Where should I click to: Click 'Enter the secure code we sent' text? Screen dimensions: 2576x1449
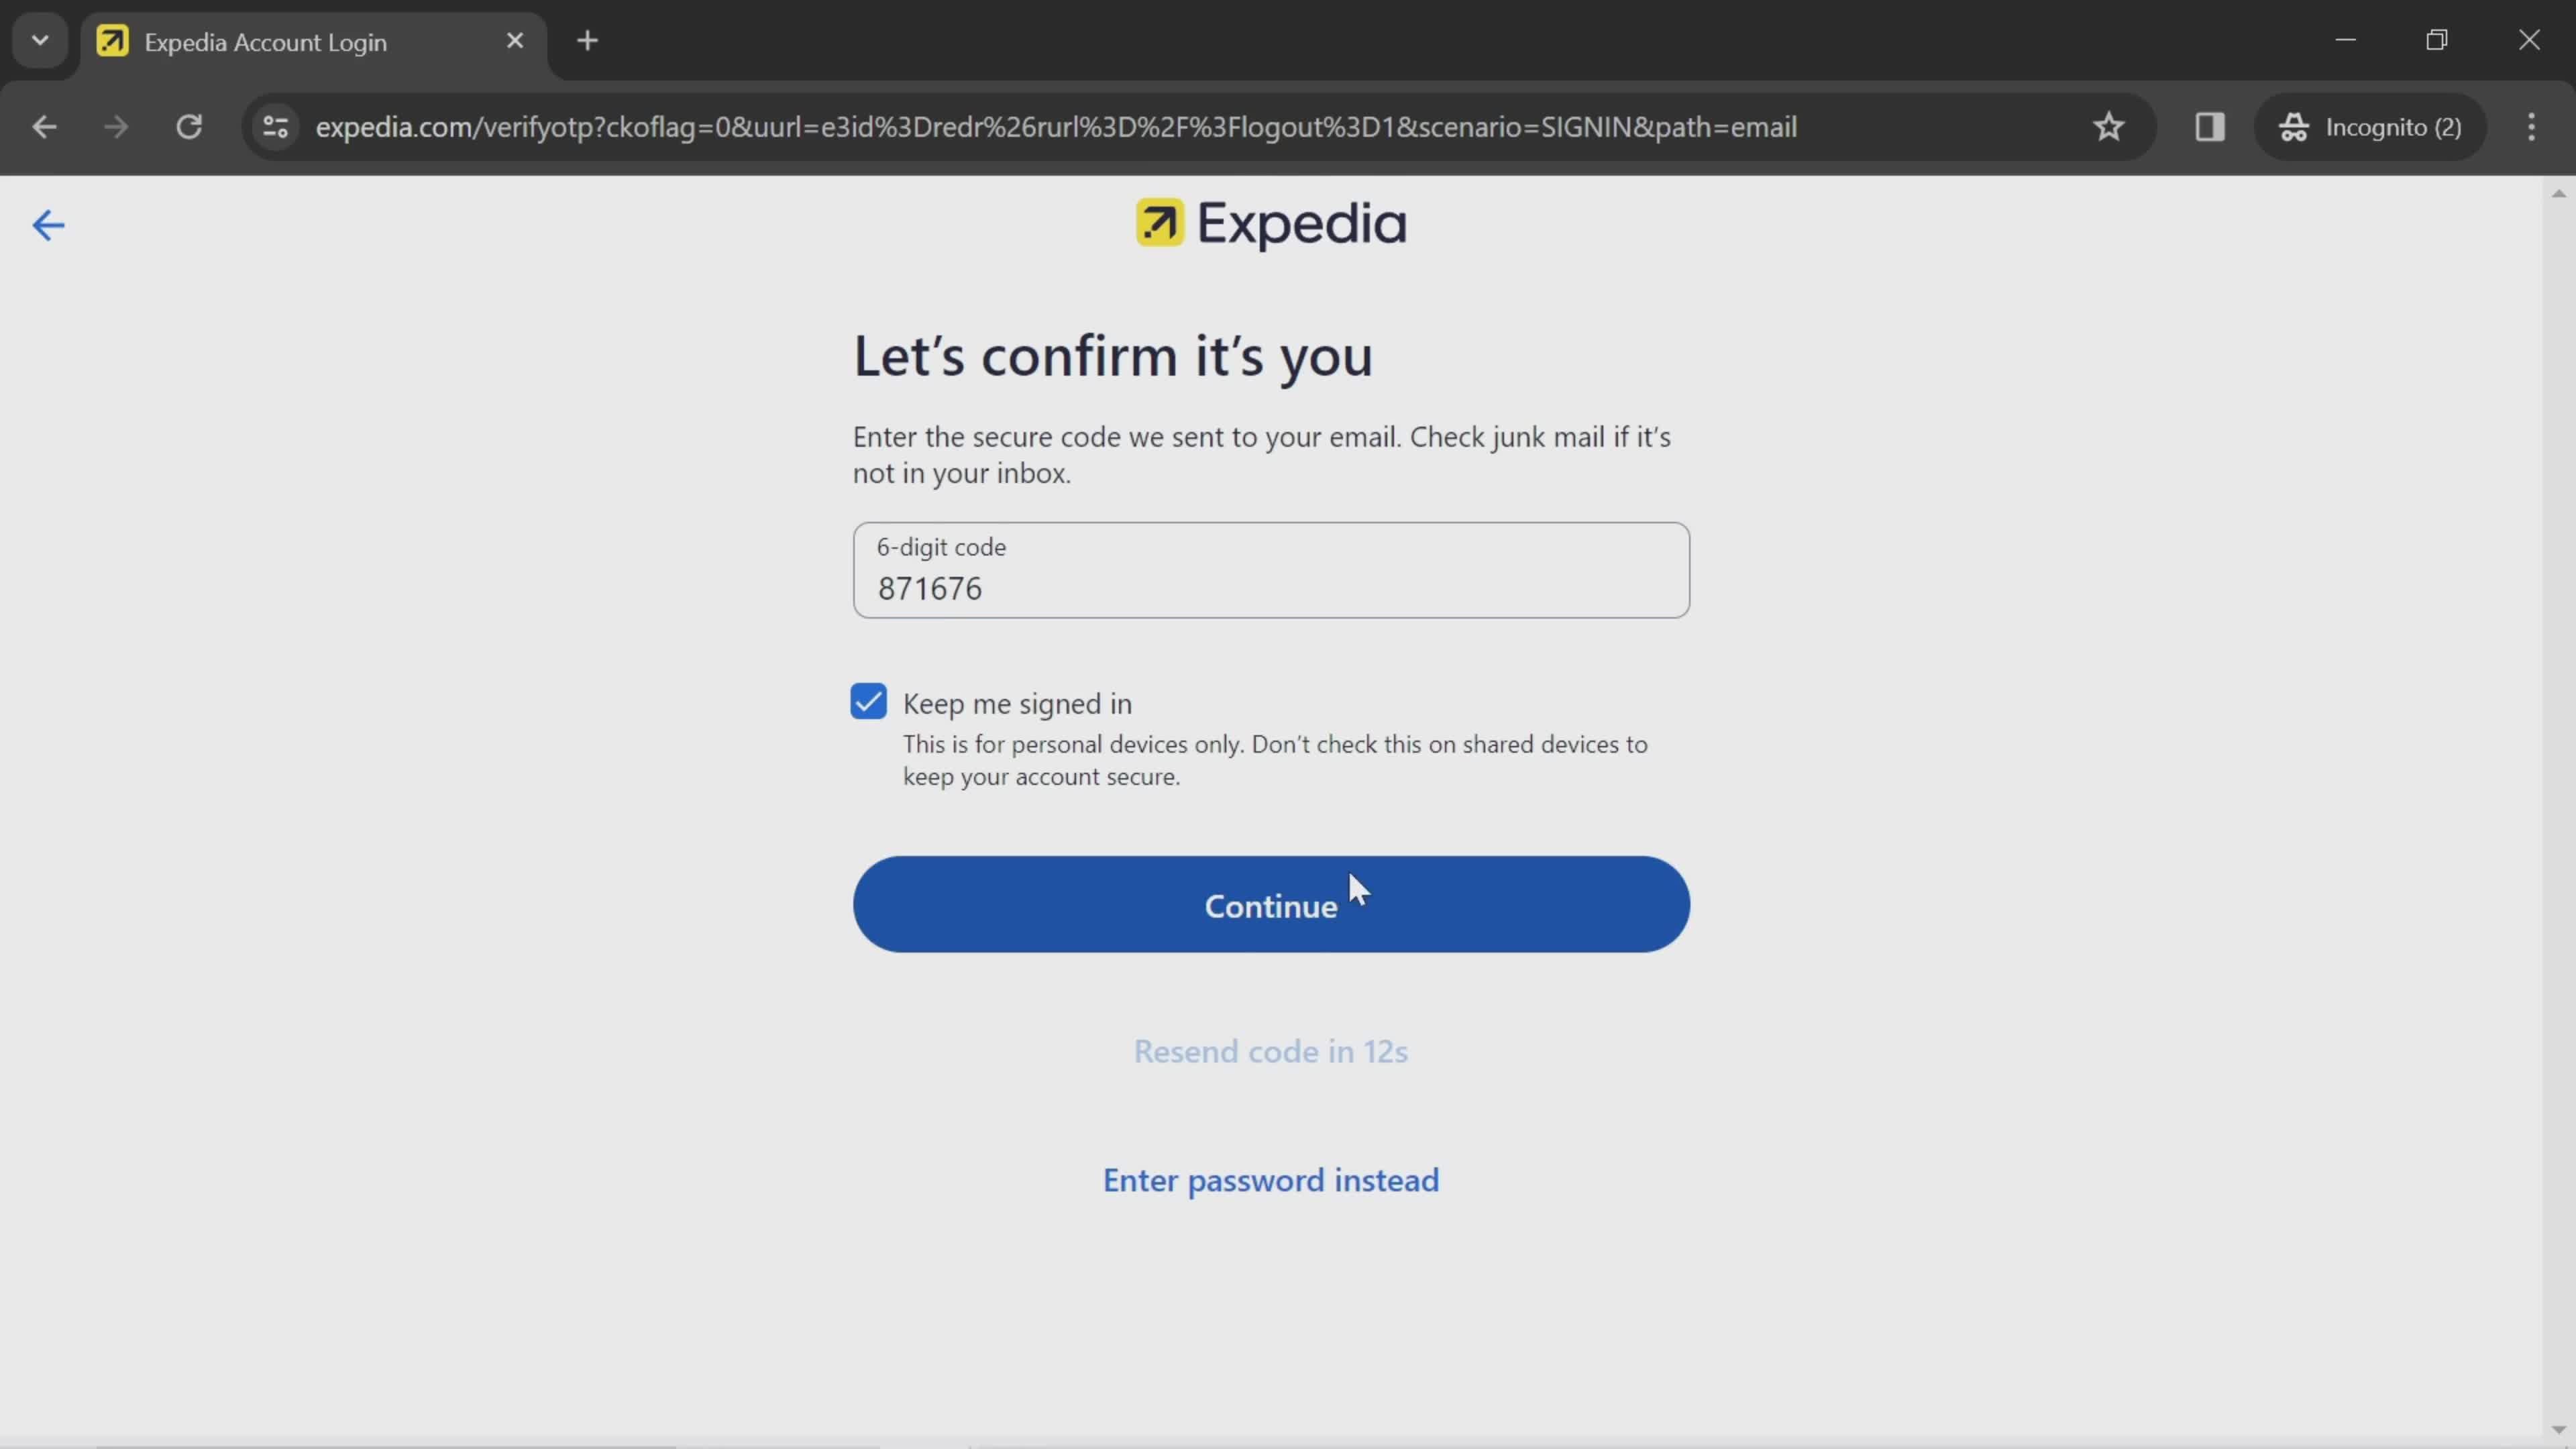click(x=1262, y=454)
